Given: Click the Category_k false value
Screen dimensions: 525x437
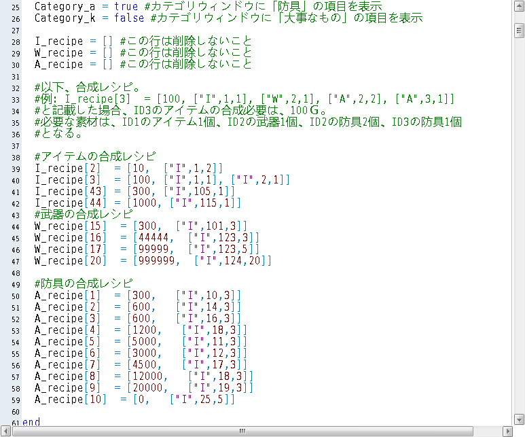Looking at the screenshot, I should (129, 18).
